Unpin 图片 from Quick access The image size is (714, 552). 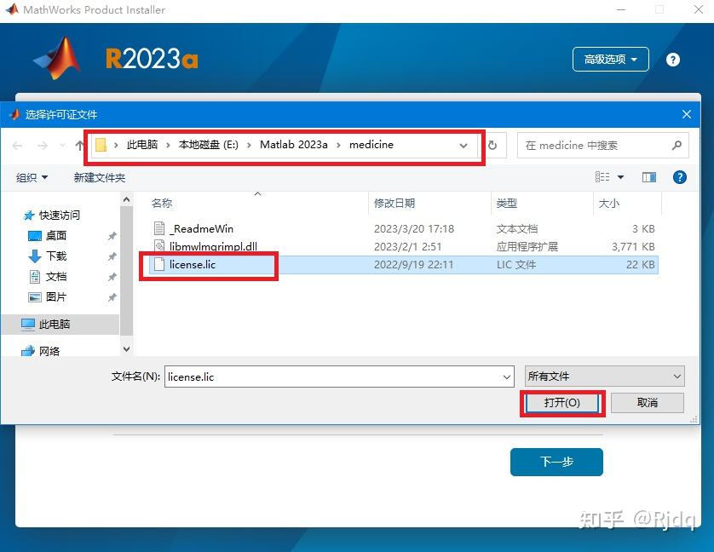coord(111,296)
